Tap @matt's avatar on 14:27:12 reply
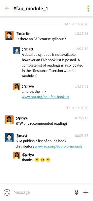The image size is (93, 201). (17, 51)
